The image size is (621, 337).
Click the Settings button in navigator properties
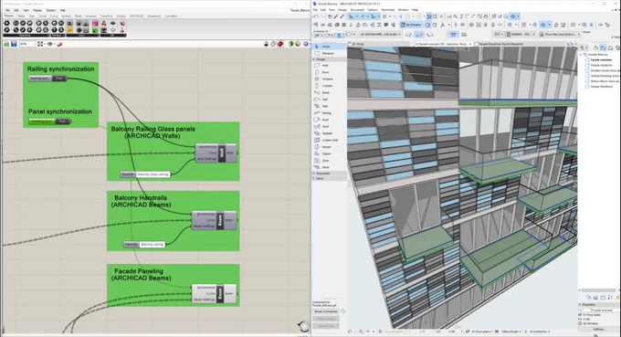598,329
